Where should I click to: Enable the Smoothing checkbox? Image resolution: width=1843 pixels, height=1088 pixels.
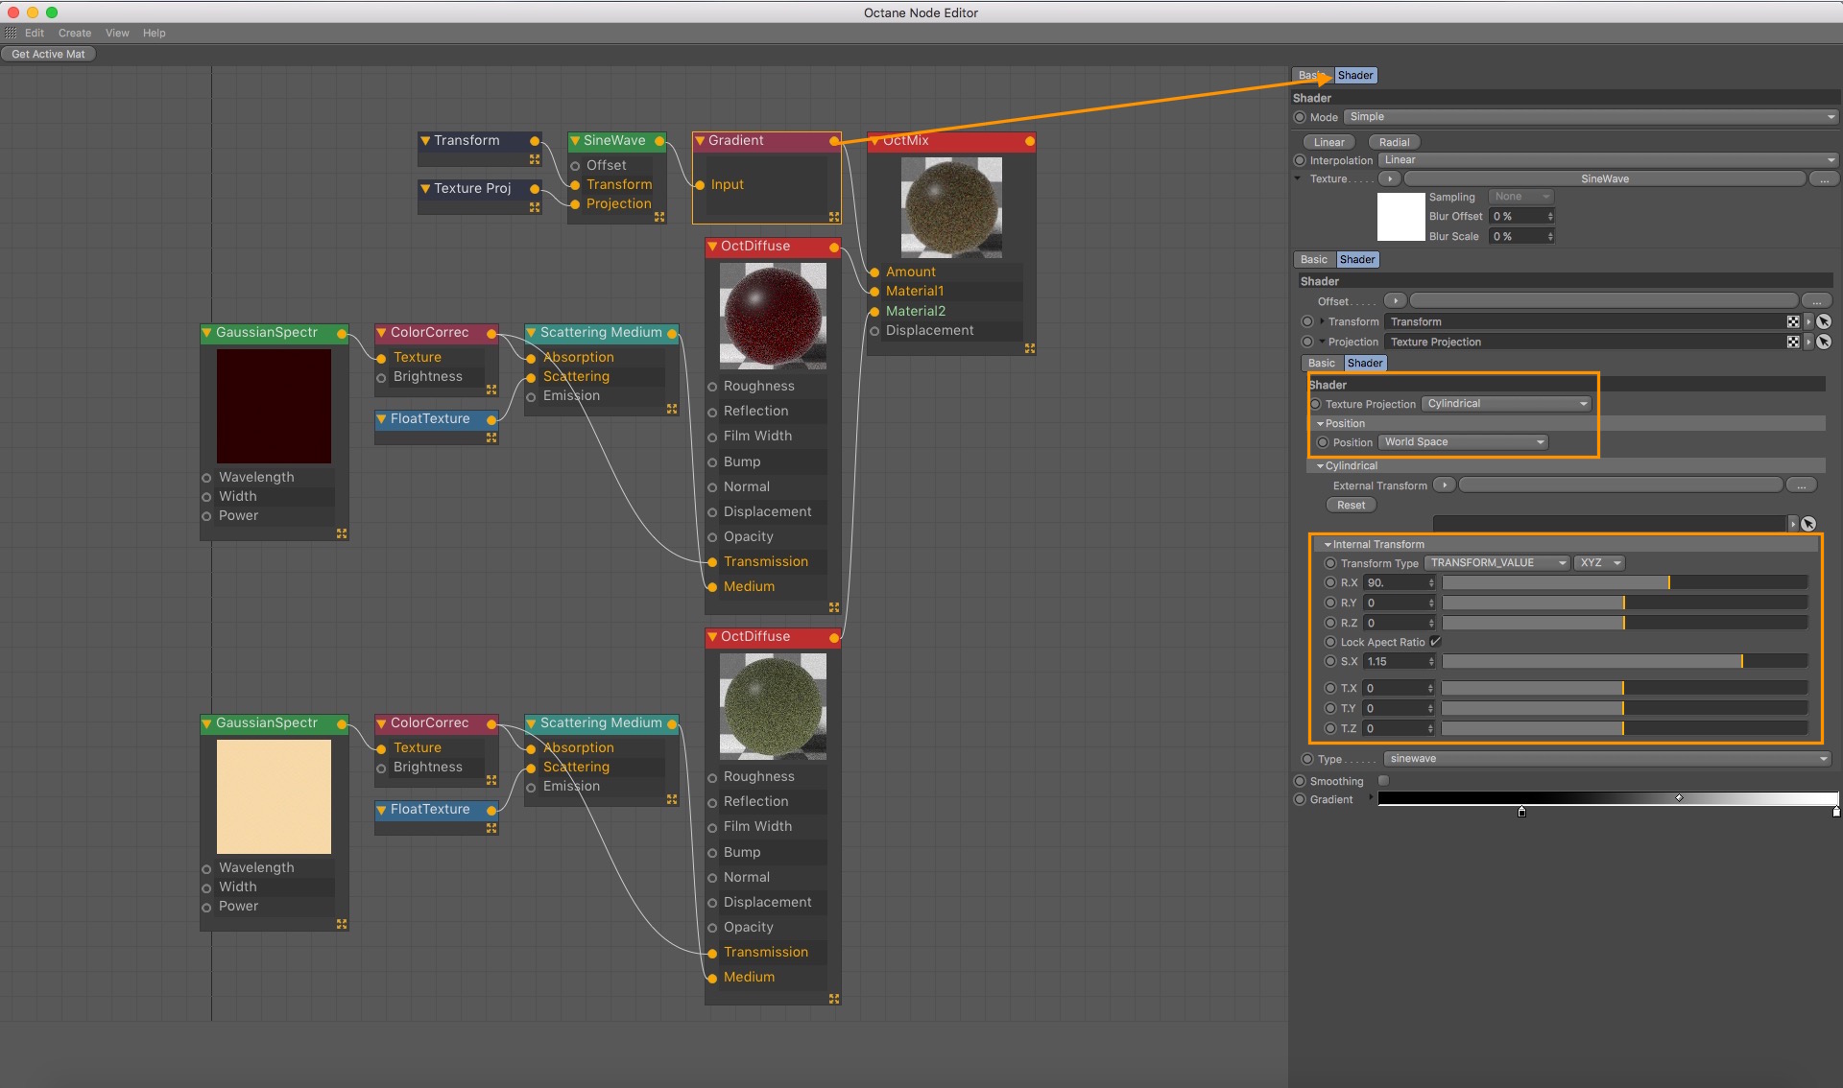click(1383, 781)
